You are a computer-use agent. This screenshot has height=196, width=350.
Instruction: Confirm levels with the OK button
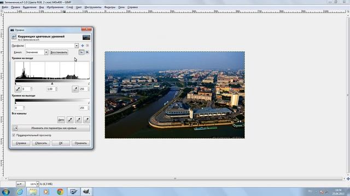click(x=61, y=143)
